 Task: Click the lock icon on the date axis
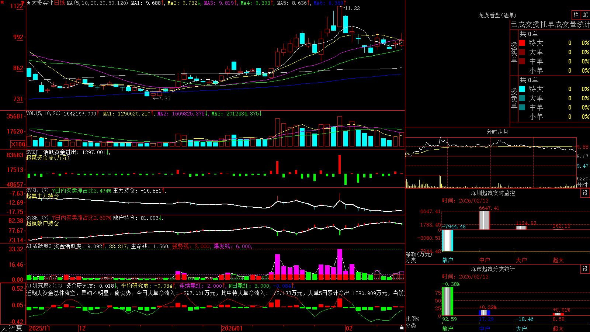pos(402,327)
